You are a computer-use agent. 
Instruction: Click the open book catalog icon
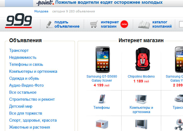click(144, 24)
